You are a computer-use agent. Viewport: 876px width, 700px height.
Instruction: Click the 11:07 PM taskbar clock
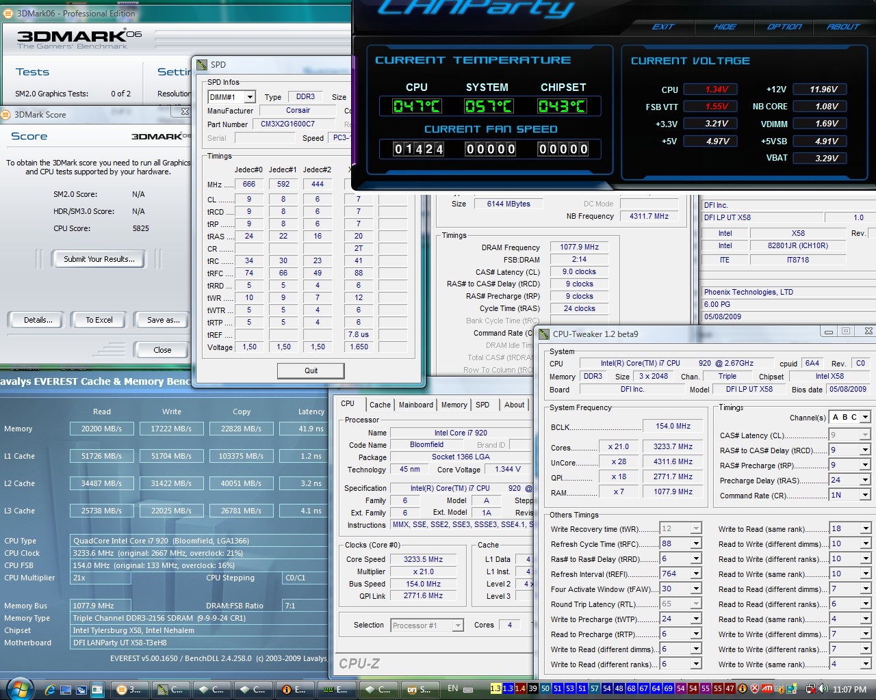(849, 689)
